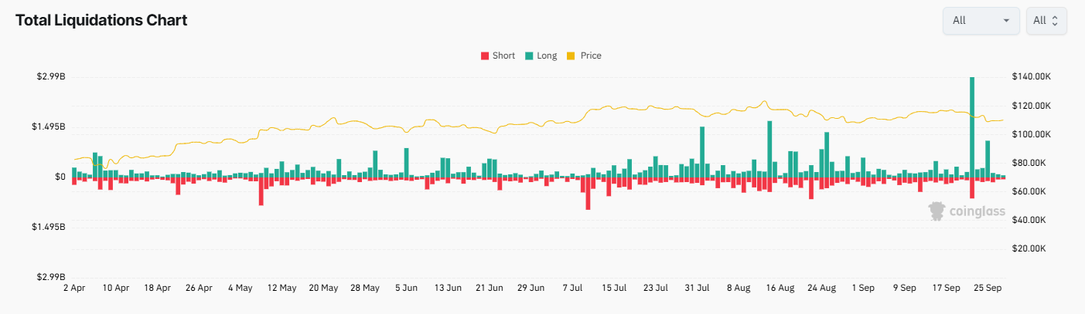
Task: Click the $20.00K price axis label
Action: click(1029, 248)
